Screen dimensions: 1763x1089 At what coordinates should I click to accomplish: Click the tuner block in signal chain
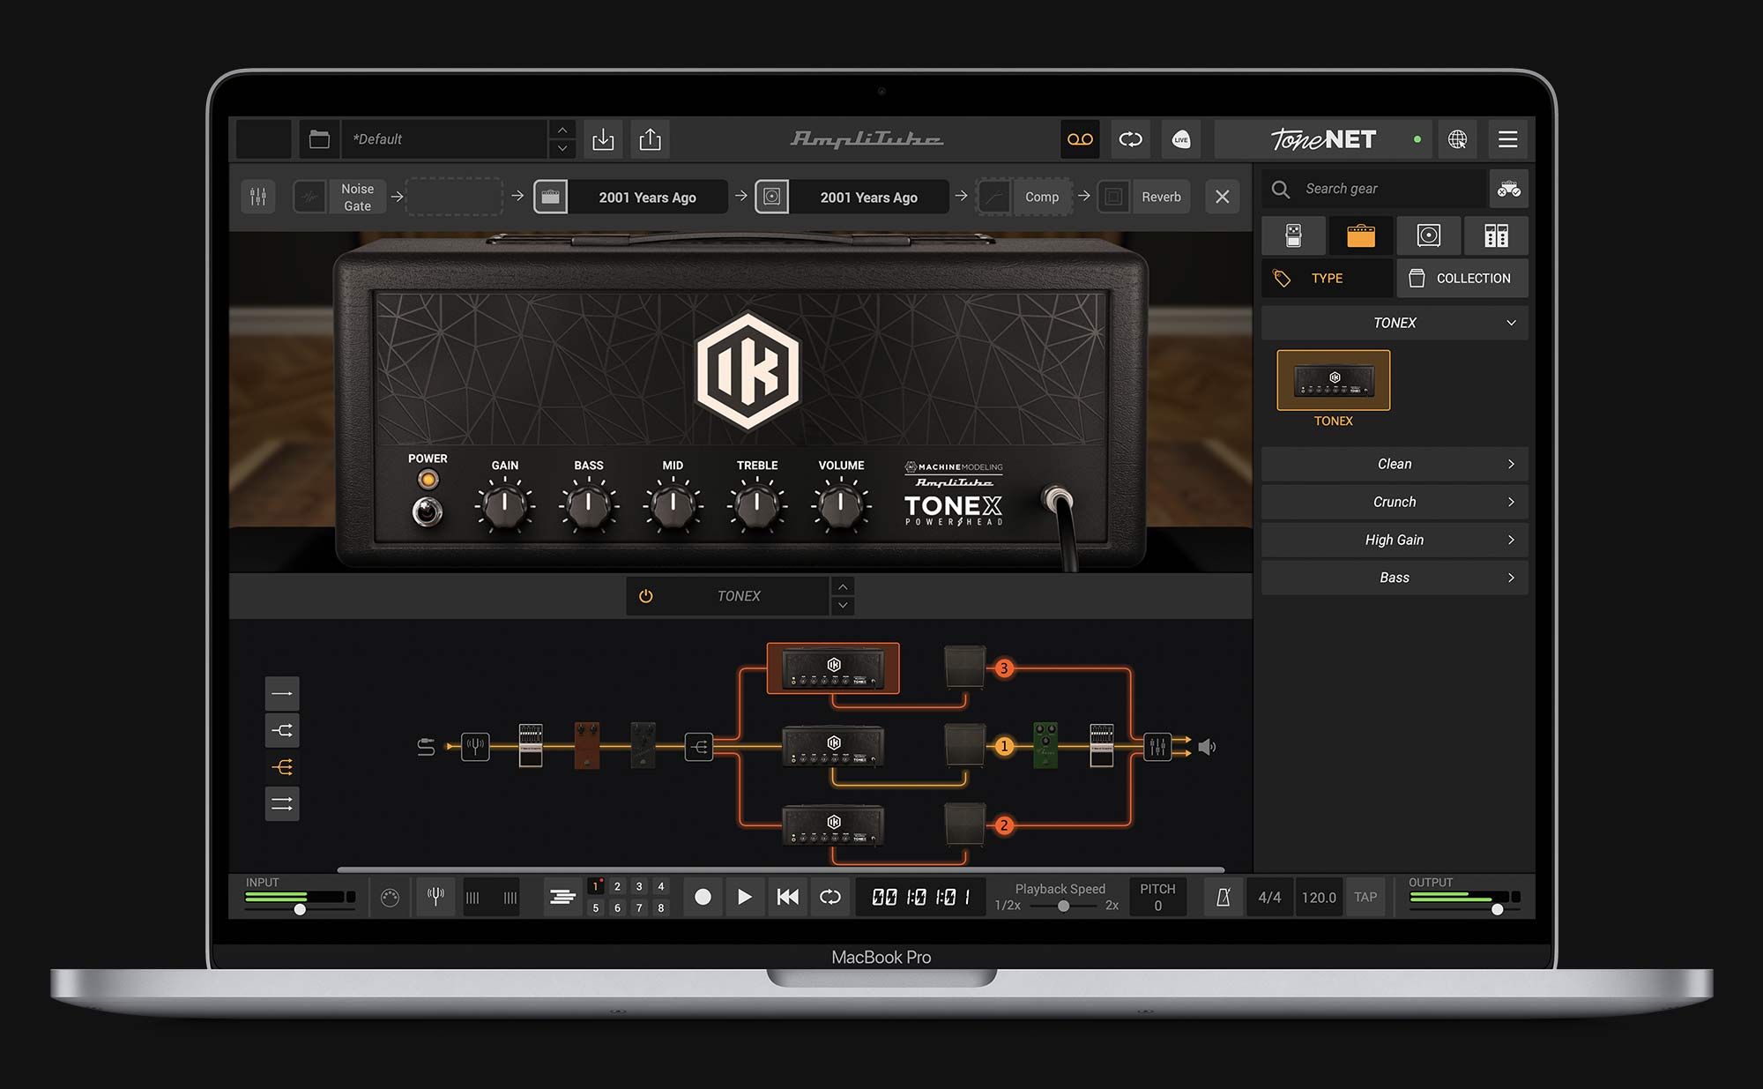coord(475,747)
